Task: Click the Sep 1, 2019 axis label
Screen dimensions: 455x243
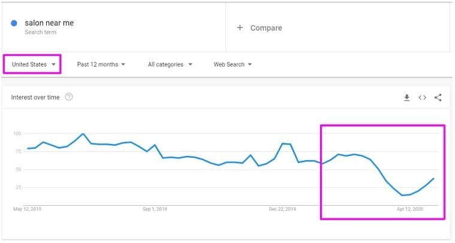Action: click(155, 209)
